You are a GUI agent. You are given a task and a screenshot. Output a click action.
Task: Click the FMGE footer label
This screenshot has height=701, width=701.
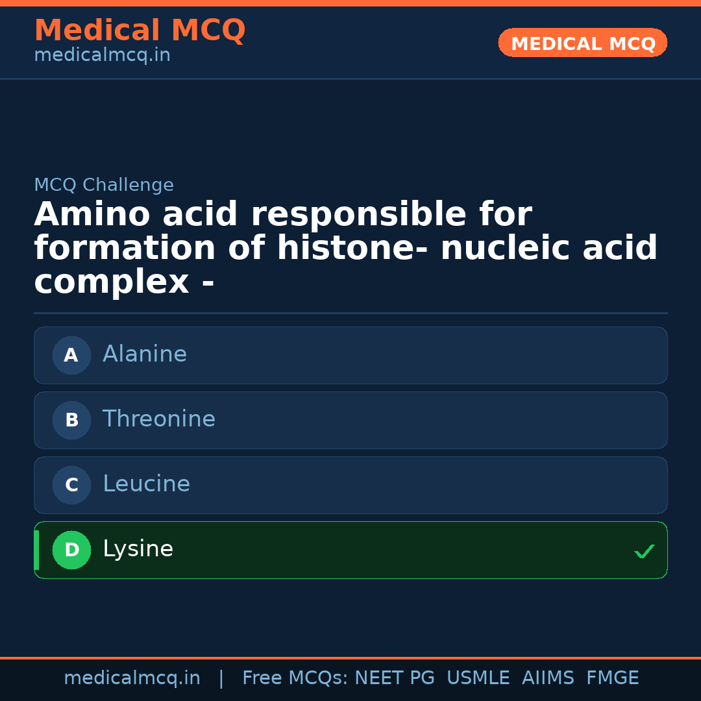612,678
